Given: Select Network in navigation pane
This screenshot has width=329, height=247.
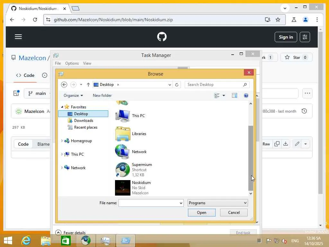Looking at the screenshot, I should [x=78, y=168].
